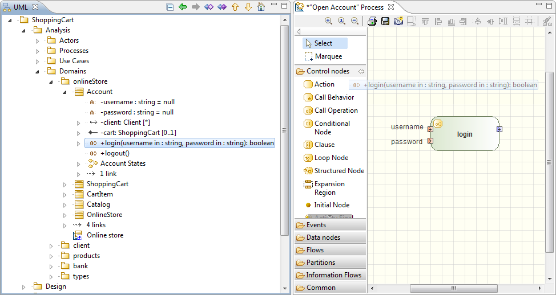Reset zoom with the 1:1 magnifier icon
Image resolution: width=556 pixels, height=295 pixels.
(x=342, y=21)
